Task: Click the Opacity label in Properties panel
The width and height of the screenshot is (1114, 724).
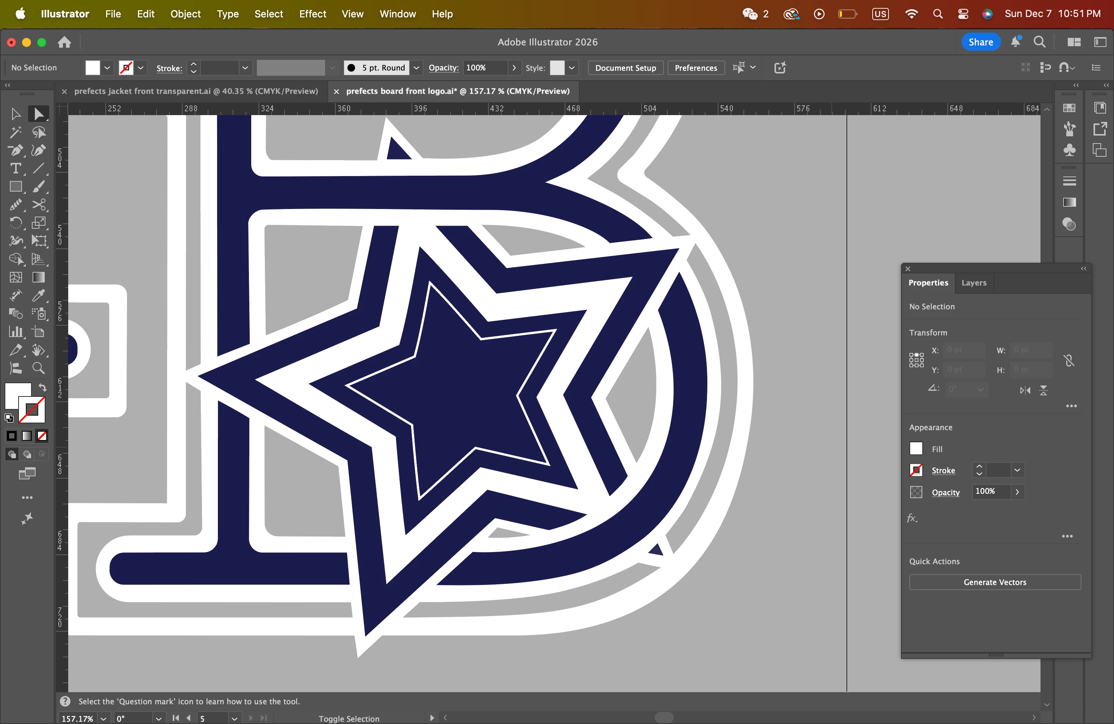Action: pyautogui.click(x=945, y=492)
